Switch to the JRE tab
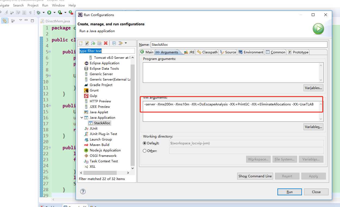Screen dimensions: 340x207 point(190,52)
